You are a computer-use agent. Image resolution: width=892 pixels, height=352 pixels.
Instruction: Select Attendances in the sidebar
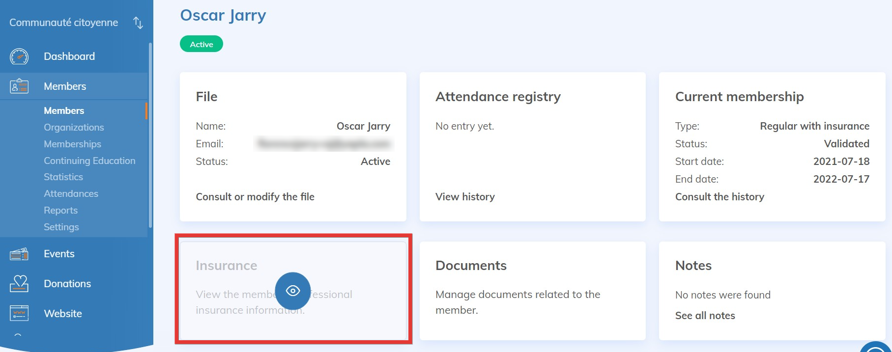coord(71,193)
